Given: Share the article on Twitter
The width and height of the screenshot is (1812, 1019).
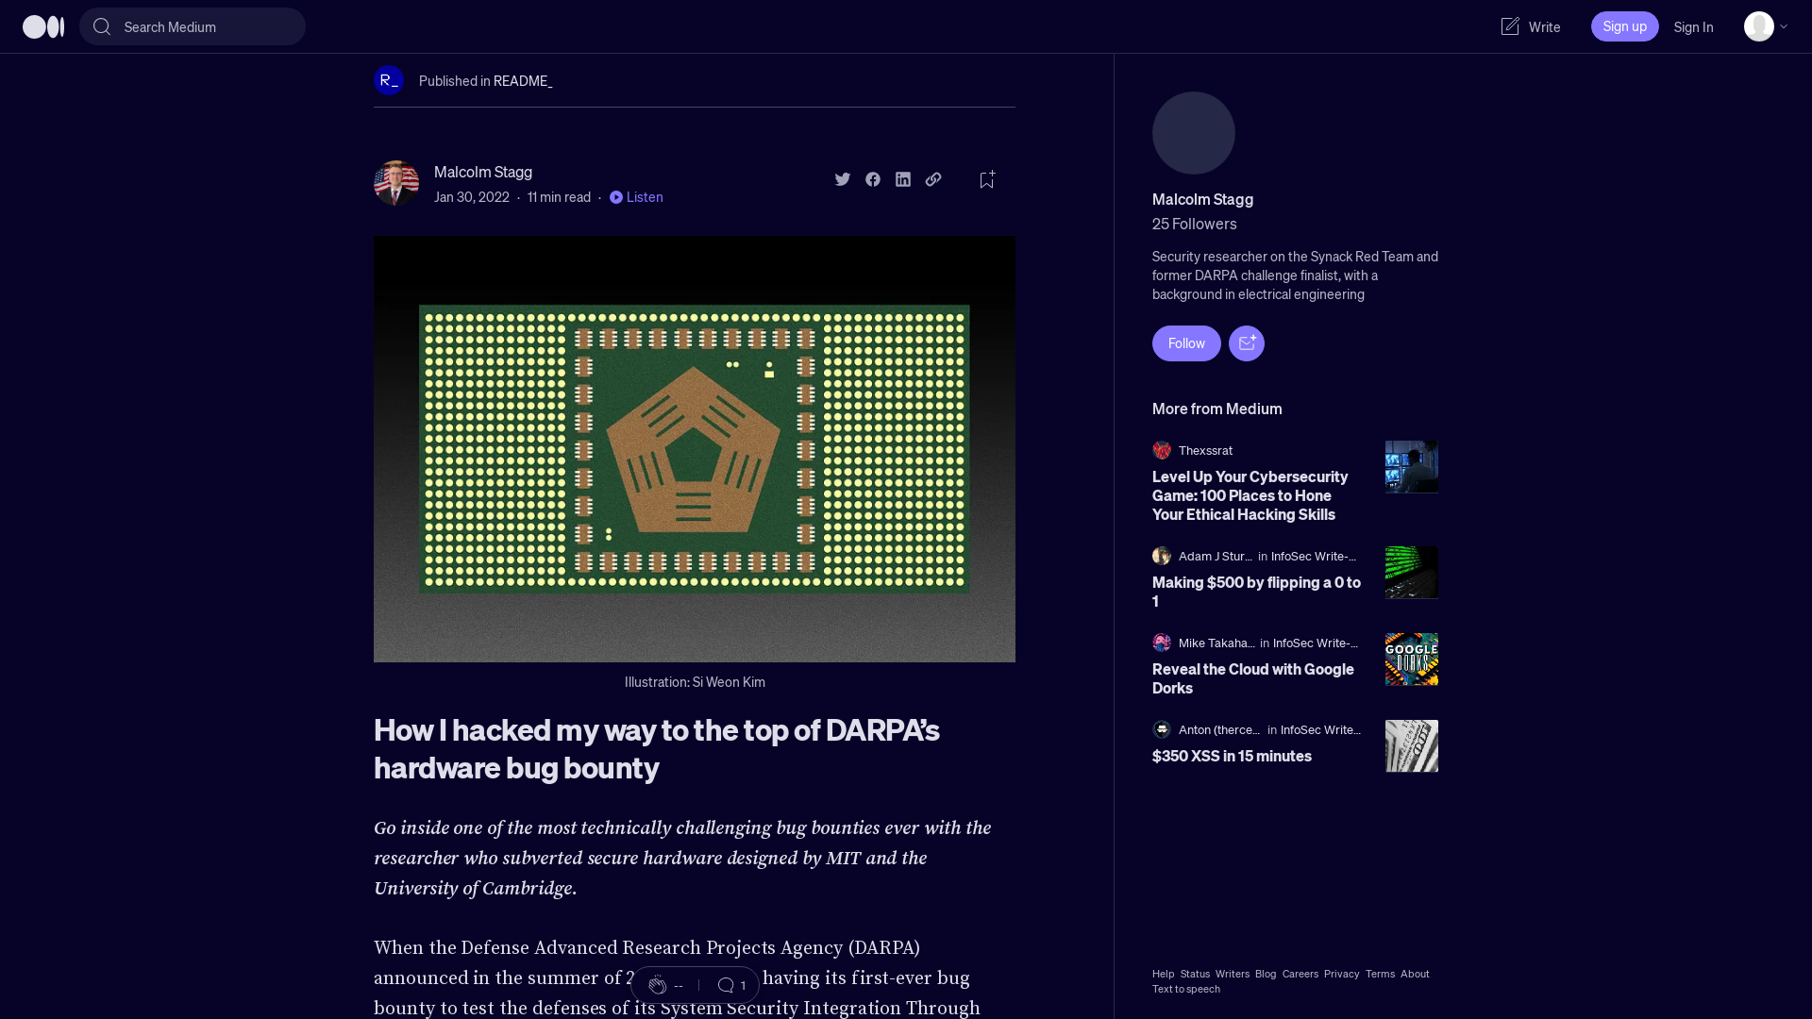Looking at the screenshot, I should coord(843,179).
